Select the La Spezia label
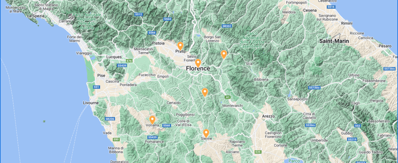The height and width of the screenshot is (163, 398). [x=36, y=15]
